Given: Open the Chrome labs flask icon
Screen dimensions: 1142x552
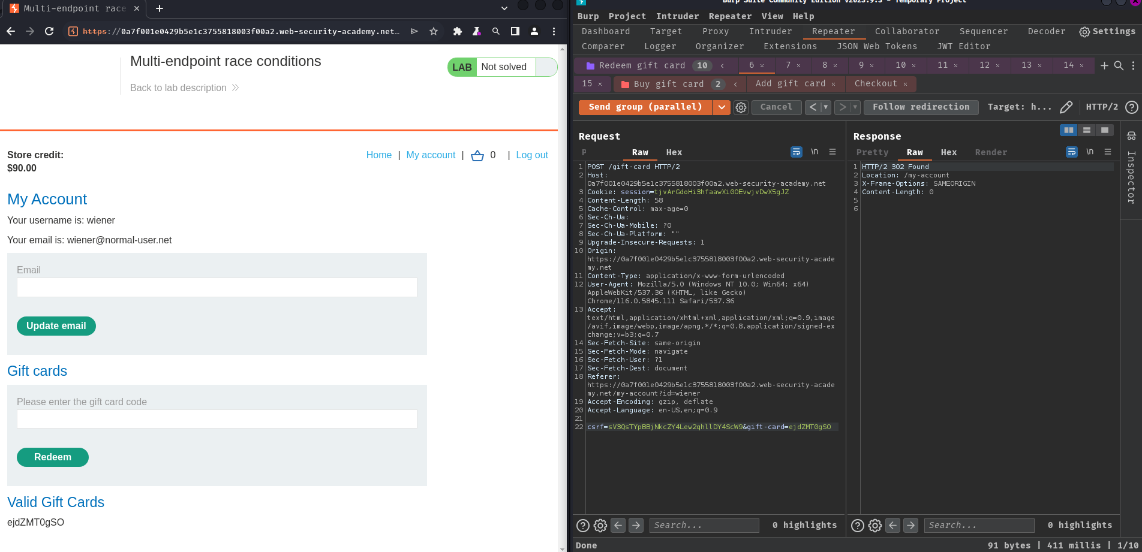Looking at the screenshot, I should pos(477,31).
